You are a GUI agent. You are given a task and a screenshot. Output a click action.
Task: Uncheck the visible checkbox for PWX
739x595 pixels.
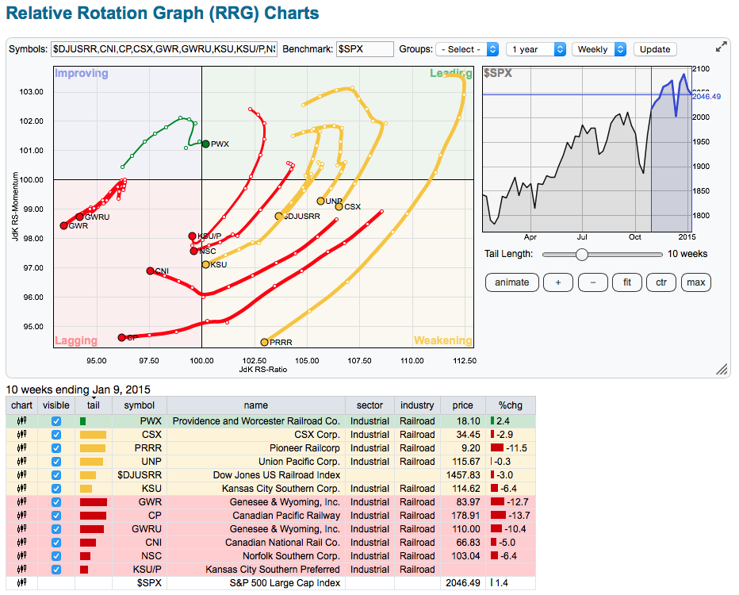click(x=56, y=421)
